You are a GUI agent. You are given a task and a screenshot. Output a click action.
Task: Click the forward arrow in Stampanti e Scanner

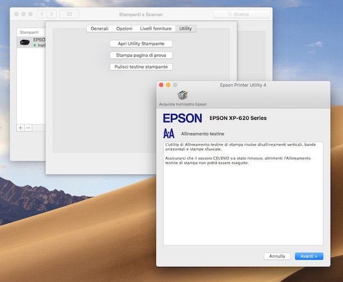point(52,14)
